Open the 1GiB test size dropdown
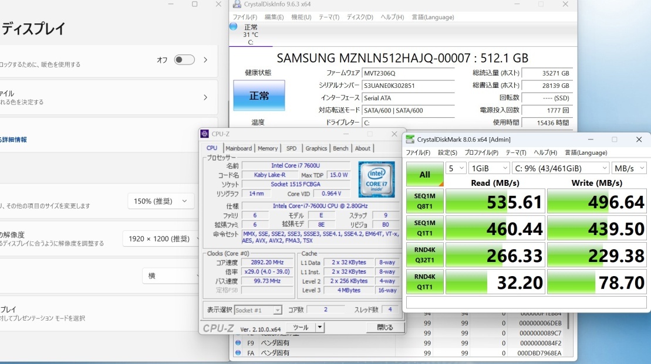Screen dimensions: 651x364 pyautogui.click(x=488, y=168)
